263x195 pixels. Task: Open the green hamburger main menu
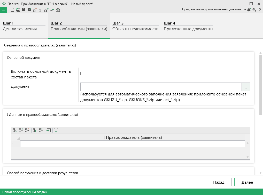[3, 10]
